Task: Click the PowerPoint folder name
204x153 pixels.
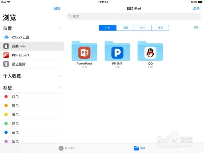Action: tap(84, 64)
